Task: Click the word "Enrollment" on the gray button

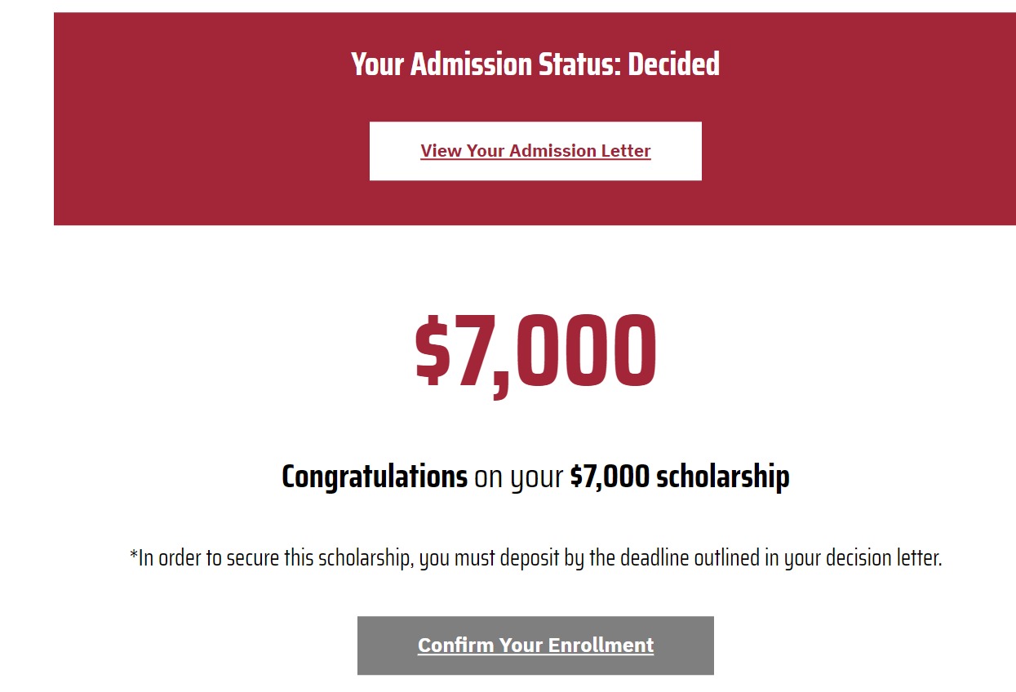Action: point(600,645)
